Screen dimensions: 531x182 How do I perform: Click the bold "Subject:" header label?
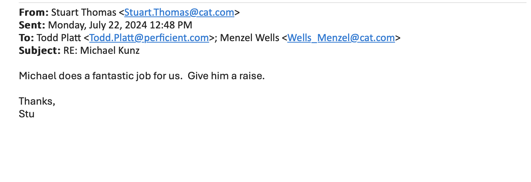tap(39, 50)
